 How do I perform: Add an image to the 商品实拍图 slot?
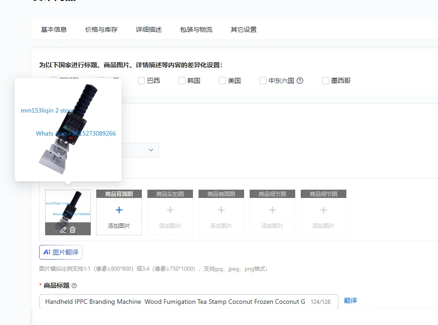click(x=170, y=213)
